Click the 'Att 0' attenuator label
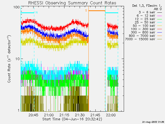 click(x=158, y=9)
